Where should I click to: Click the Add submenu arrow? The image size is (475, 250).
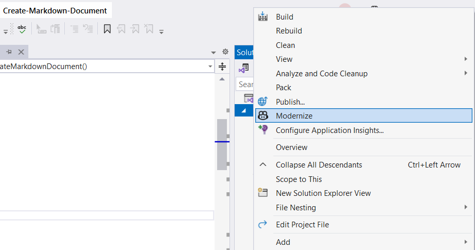coord(466,242)
